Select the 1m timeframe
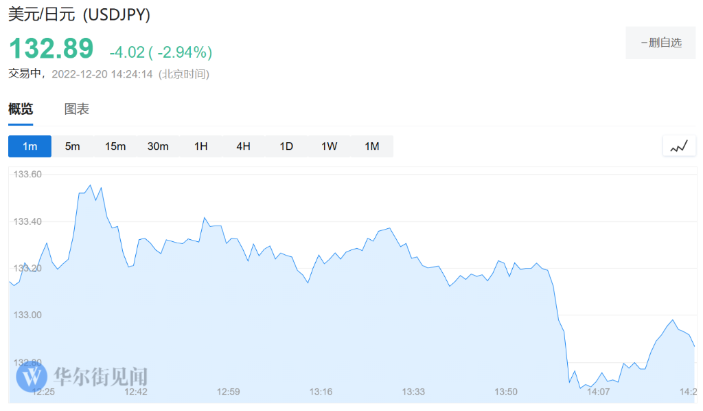Viewport: 703px width, 411px height. [30, 146]
